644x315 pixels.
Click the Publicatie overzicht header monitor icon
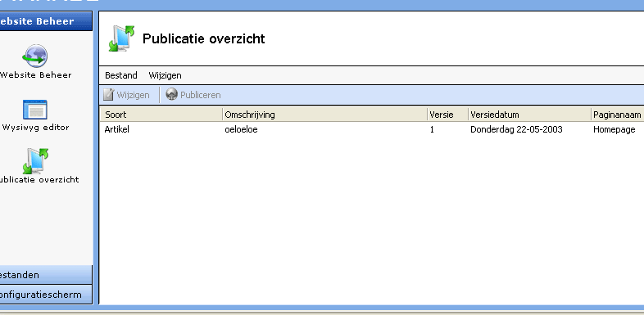coord(121,38)
